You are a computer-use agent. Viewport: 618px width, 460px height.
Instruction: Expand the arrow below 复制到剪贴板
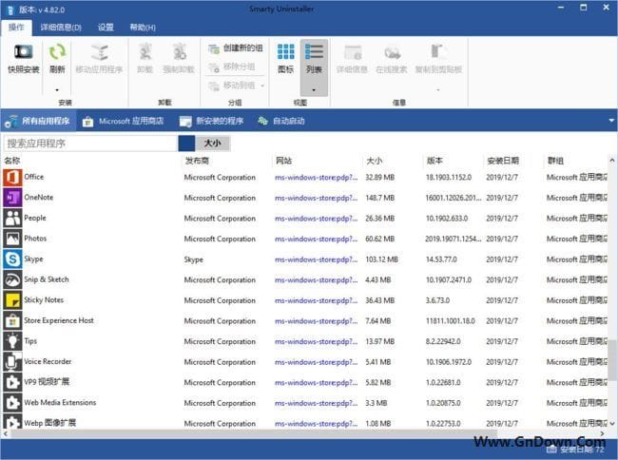pyautogui.click(x=438, y=90)
